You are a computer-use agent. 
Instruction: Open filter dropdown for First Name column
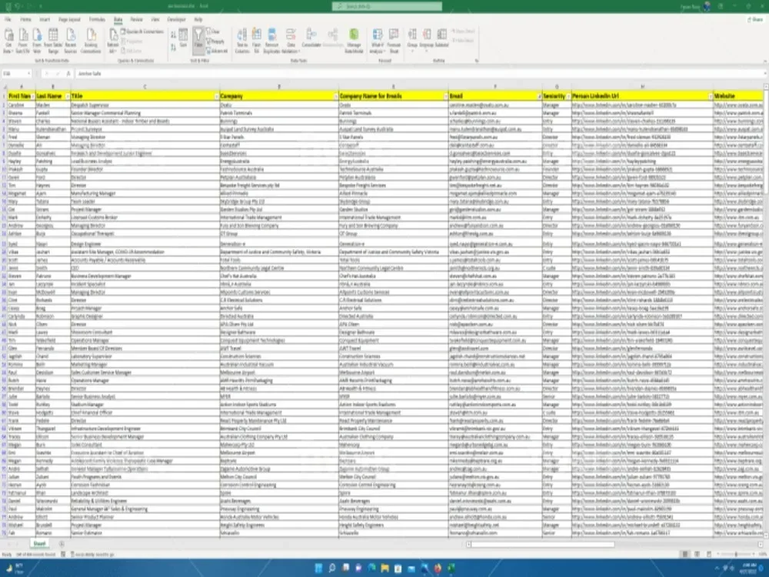tap(33, 97)
